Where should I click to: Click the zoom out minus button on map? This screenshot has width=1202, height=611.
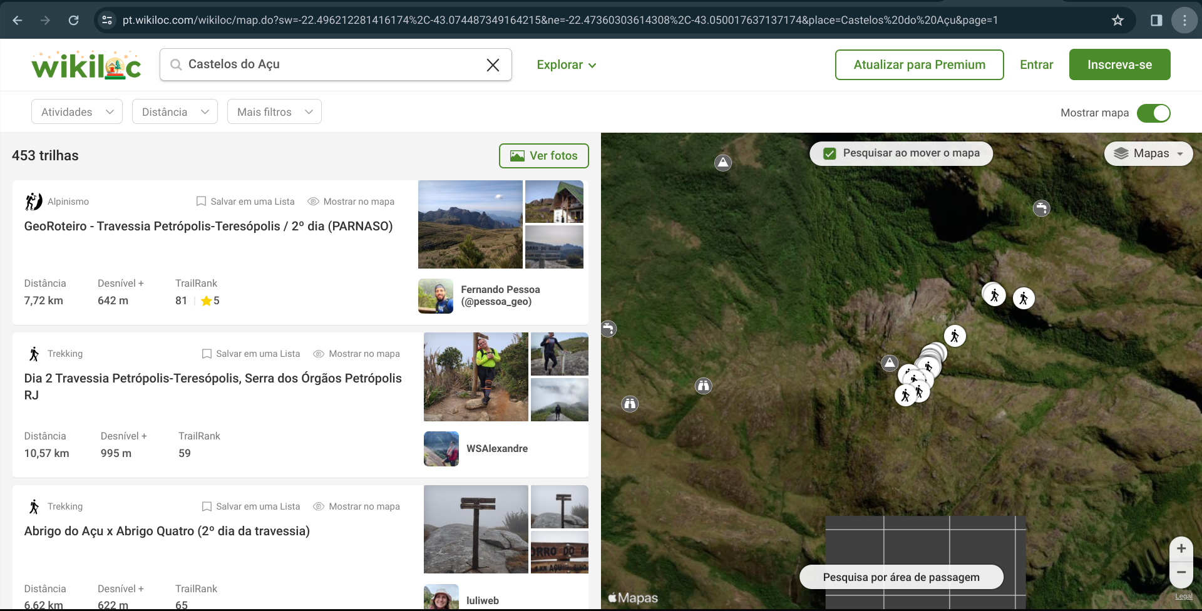coord(1181,572)
